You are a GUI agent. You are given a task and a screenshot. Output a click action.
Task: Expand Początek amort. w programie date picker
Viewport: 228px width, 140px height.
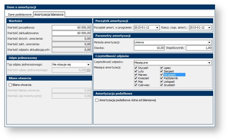tap(157, 27)
